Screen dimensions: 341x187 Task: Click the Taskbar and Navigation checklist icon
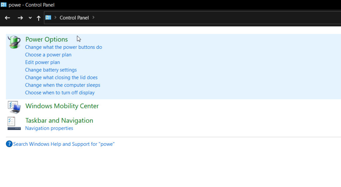click(14, 124)
